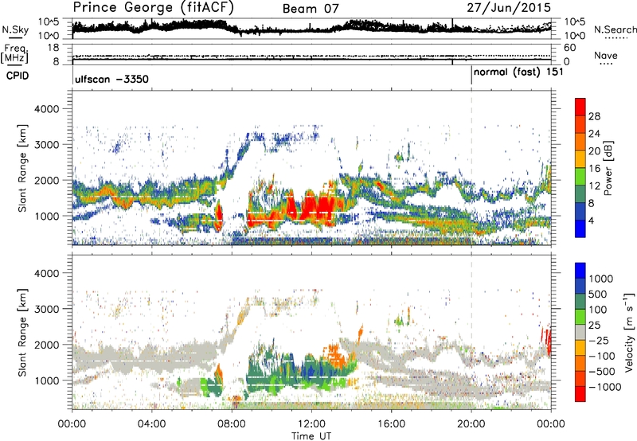Click the 'Slant Range [km]' label of the velocity panel

coord(22,332)
